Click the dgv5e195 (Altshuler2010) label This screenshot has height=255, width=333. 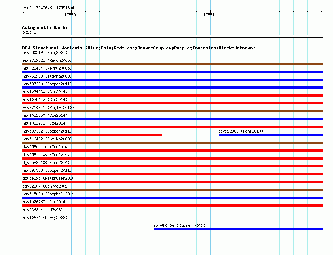click(x=49, y=178)
